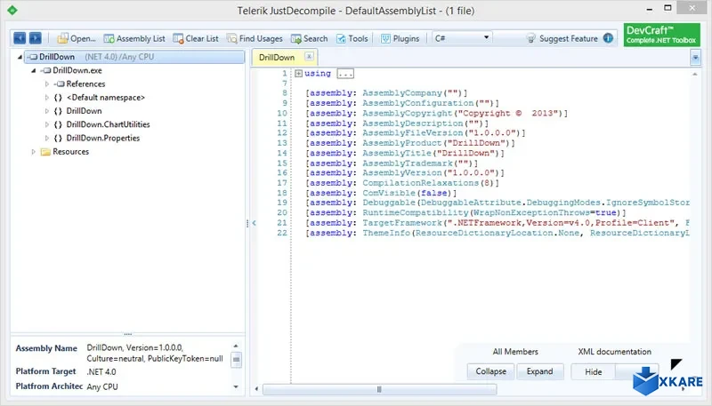Expand the DrillDown namespace node

coord(47,111)
